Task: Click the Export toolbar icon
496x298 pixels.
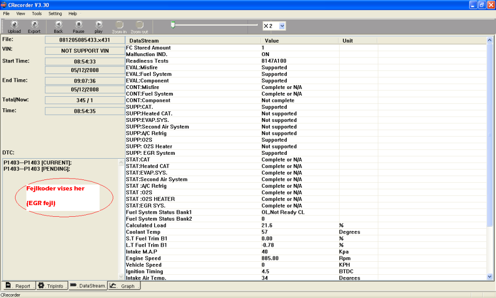Action: coord(34,26)
